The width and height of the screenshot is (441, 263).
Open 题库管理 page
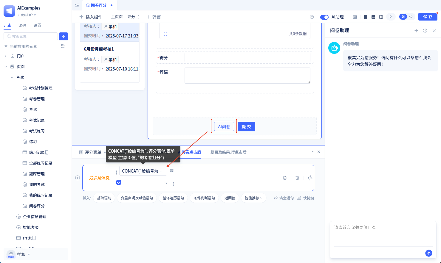37,174
